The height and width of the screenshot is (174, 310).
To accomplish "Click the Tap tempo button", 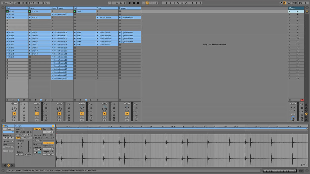I will 11,3.
